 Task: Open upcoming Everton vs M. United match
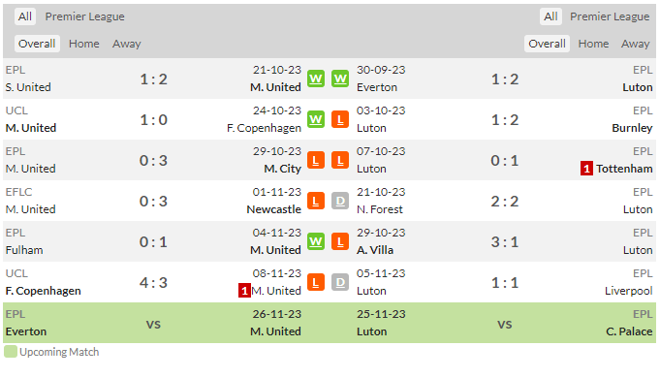click(x=153, y=323)
